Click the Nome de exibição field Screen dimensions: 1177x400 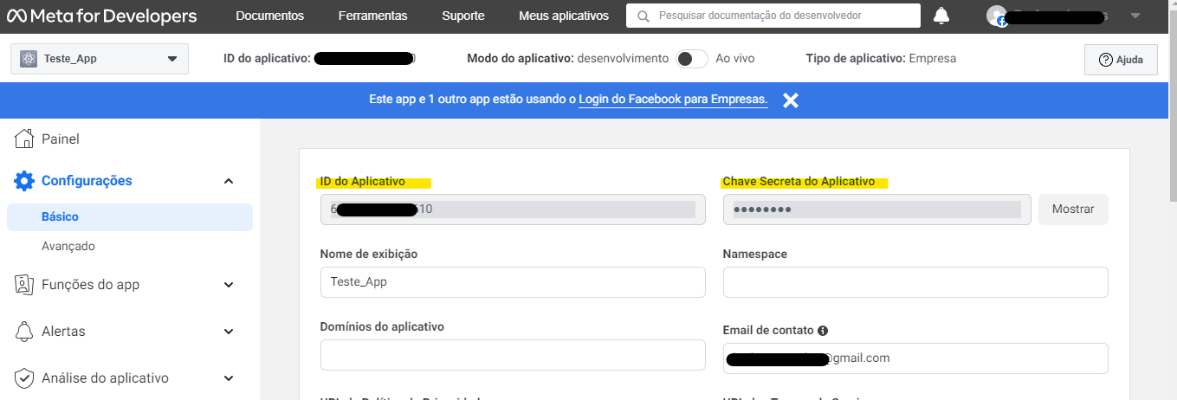pyautogui.click(x=513, y=282)
